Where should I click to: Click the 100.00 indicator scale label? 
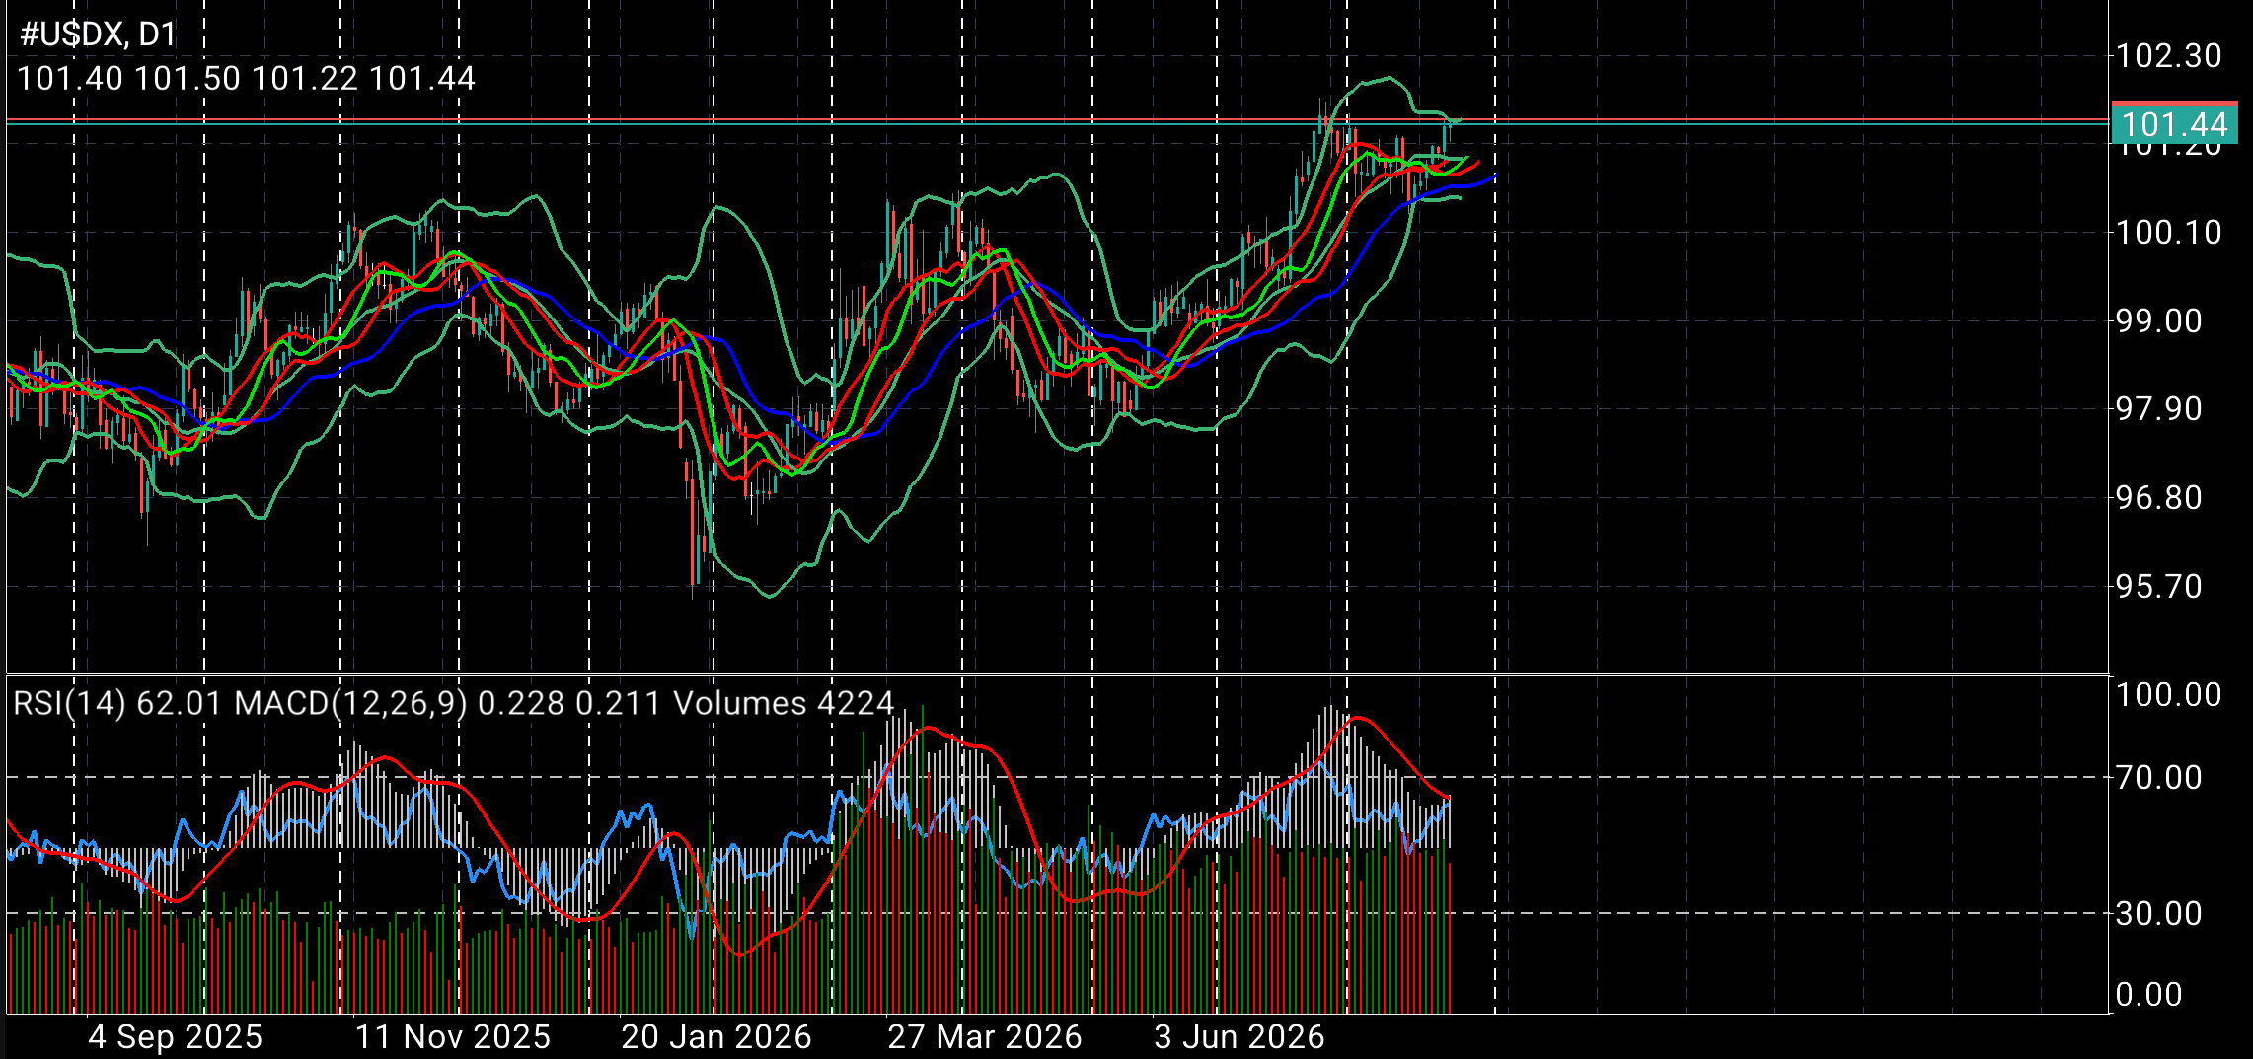[2168, 694]
